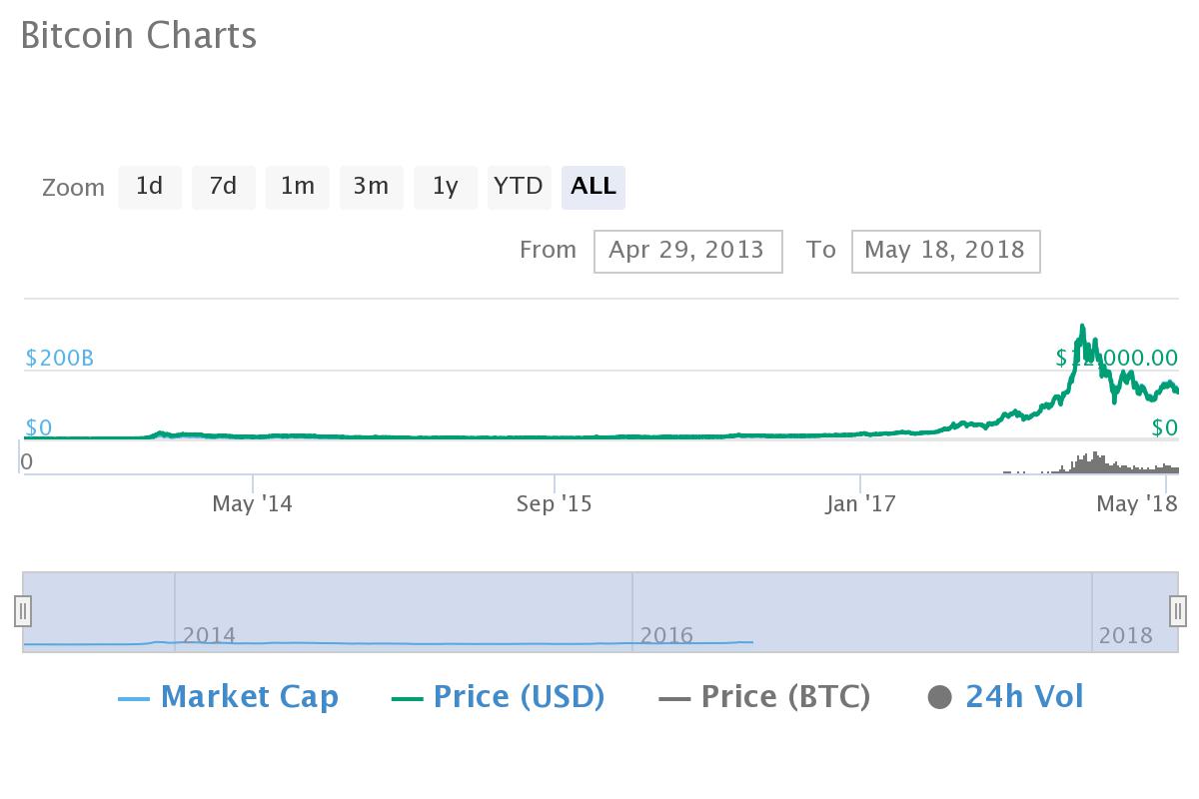Click the price peak on chart
The image size is (1199, 799).
pos(1082,327)
